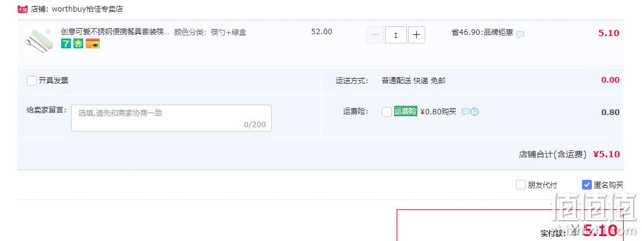The height and width of the screenshot is (241, 642).
Task: Check the 朋友代付 option
Action: coord(520,185)
